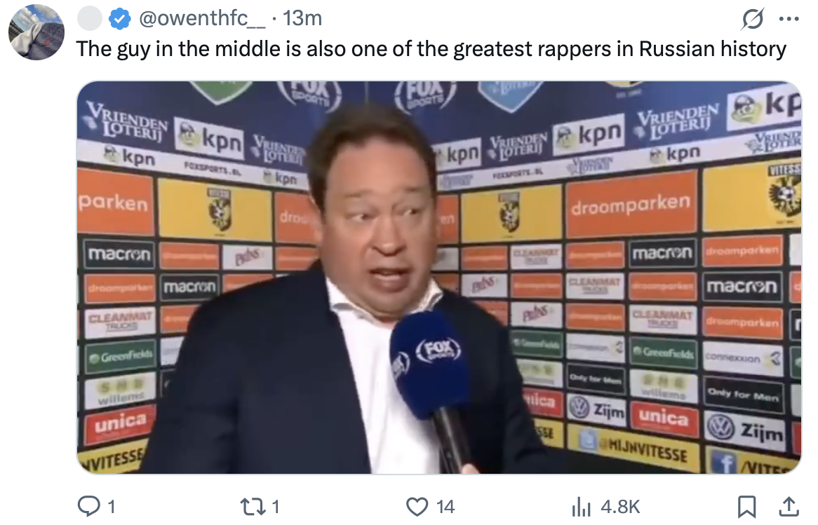
Task: Click the repost count 1
Action: pos(276,506)
